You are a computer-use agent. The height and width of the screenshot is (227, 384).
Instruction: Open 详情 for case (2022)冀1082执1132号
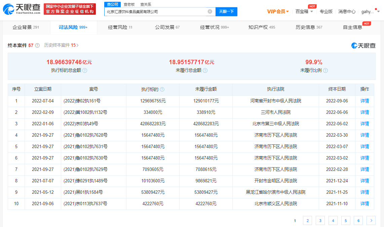pyautogui.click(x=364, y=112)
